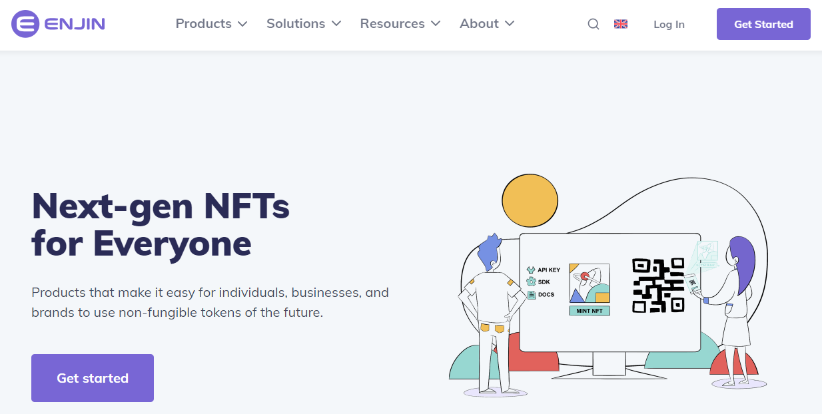Click the Next-gen NFTs for Everyone heading
822x414 pixels.
coord(161,224)
